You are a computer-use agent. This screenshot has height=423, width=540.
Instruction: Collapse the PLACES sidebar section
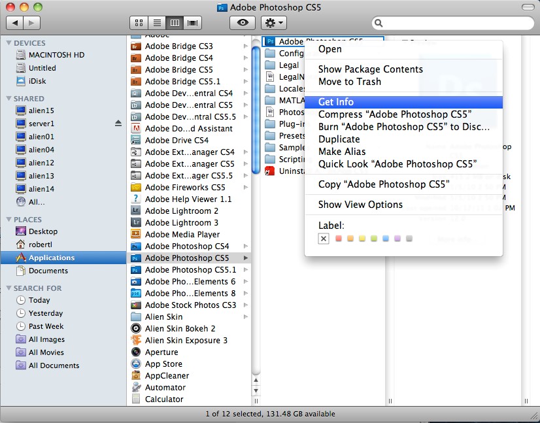[x=9, y=220]
